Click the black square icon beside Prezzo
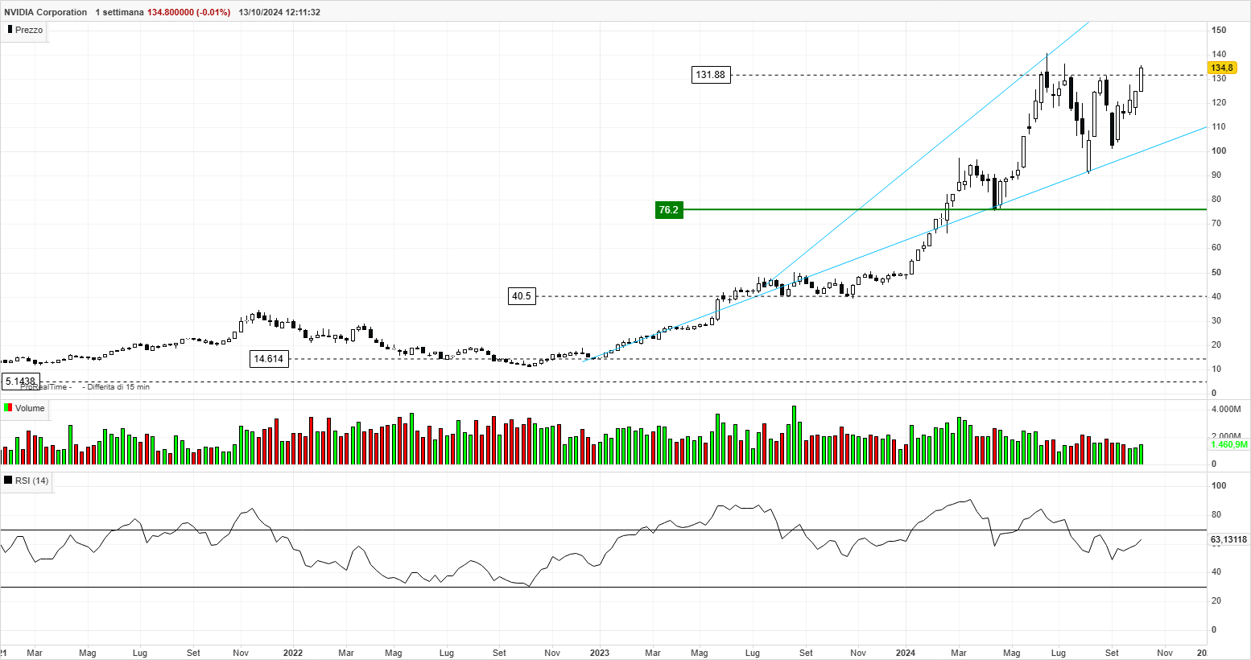The height and width of the screenshot is (660, 1251). tap(10, 30)
